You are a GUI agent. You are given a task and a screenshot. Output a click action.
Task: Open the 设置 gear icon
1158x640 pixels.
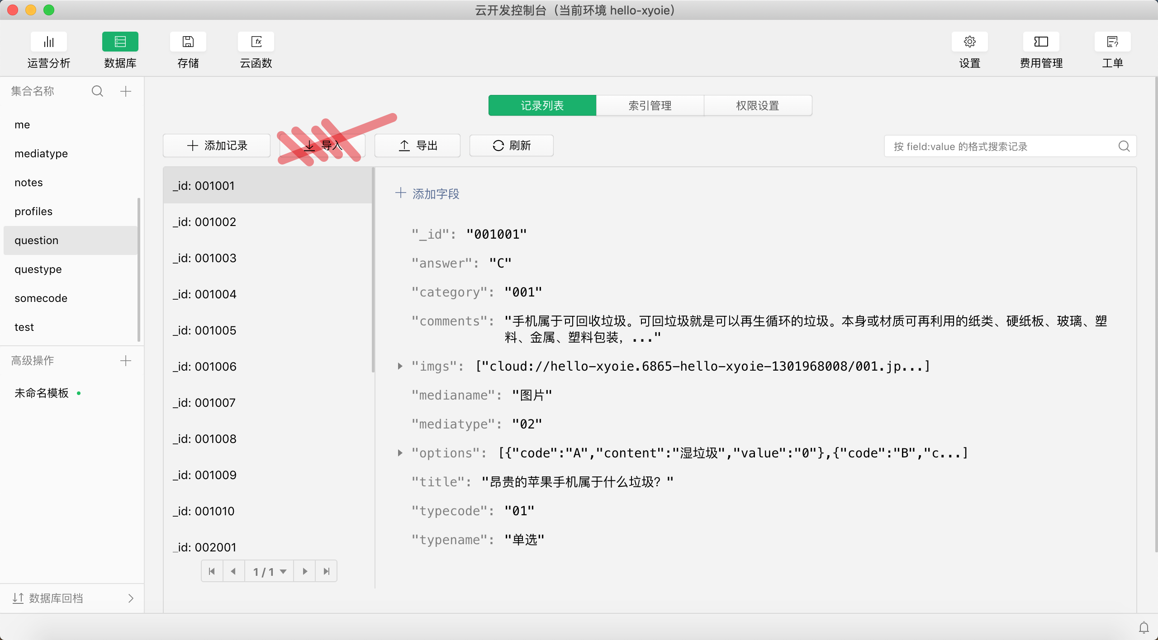point(969,42)
